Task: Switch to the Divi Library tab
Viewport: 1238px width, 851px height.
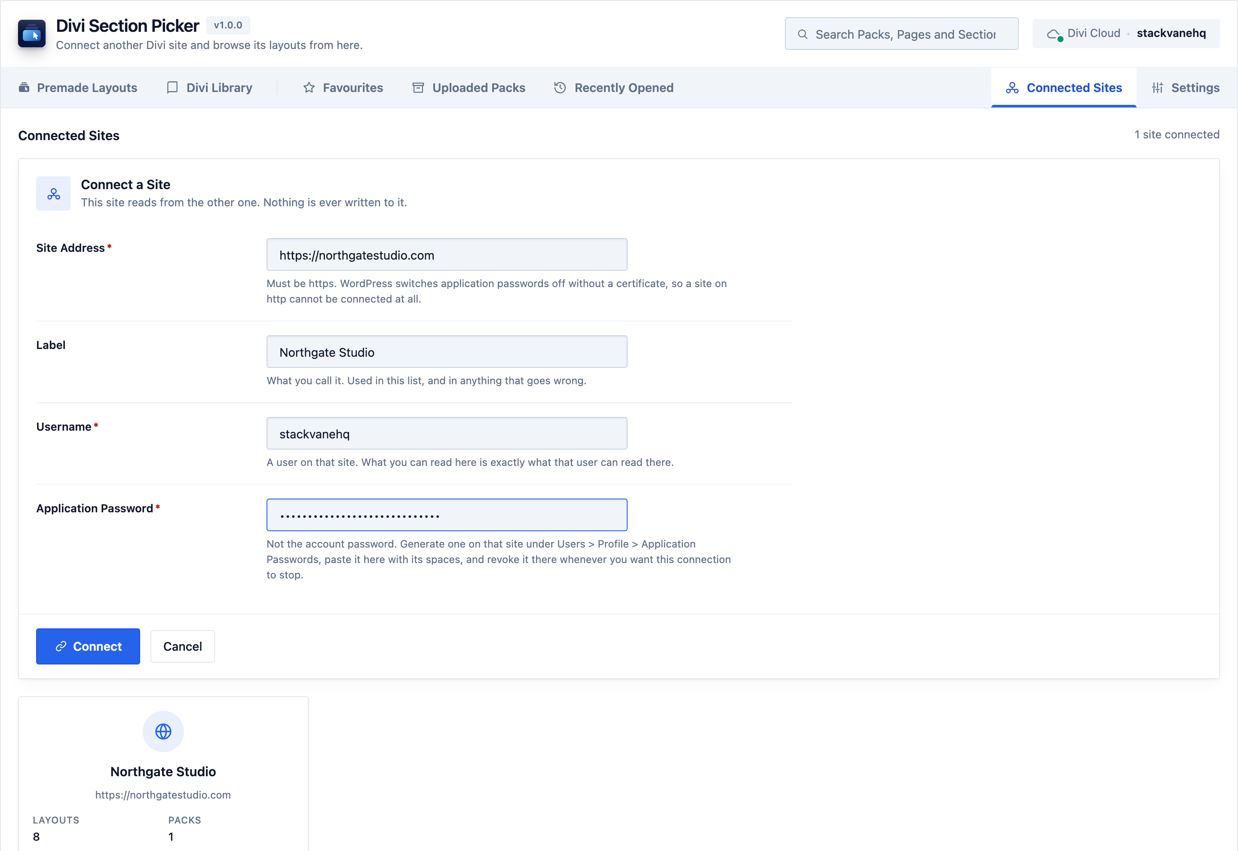Action: [209, 87]
